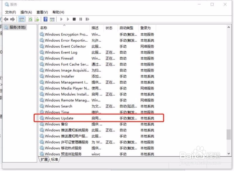Click the services gear icon in title bar

pos(7,4)
